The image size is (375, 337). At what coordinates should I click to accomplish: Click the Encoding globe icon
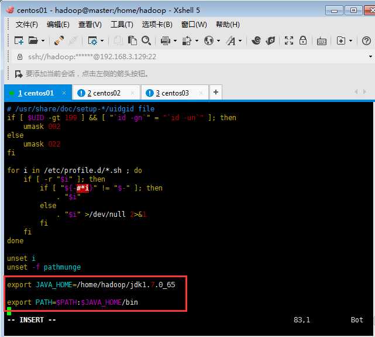(209, 40)
